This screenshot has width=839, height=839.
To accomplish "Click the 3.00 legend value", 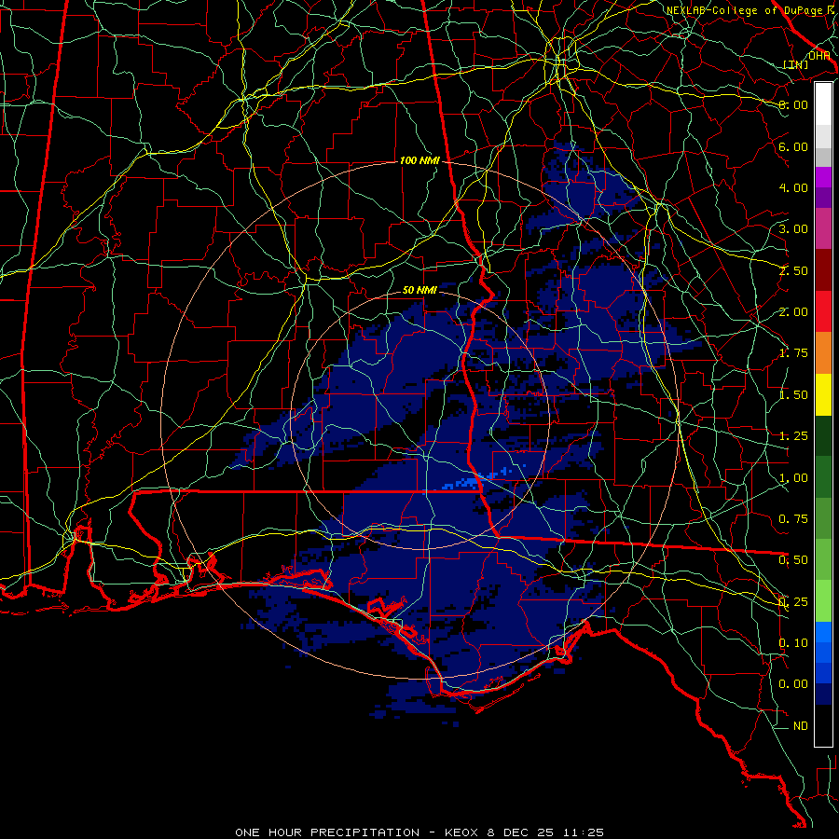I will [793, 229].
